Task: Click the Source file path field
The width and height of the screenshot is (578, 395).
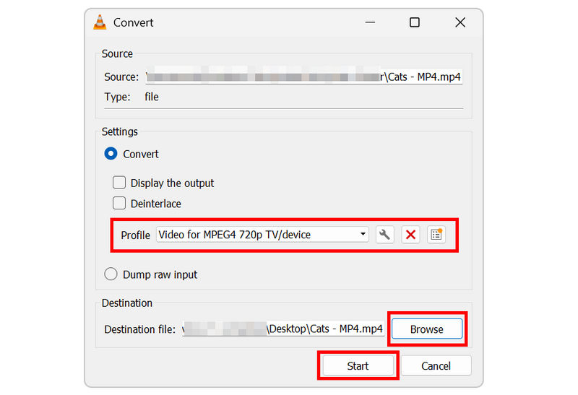Action: 304,77
